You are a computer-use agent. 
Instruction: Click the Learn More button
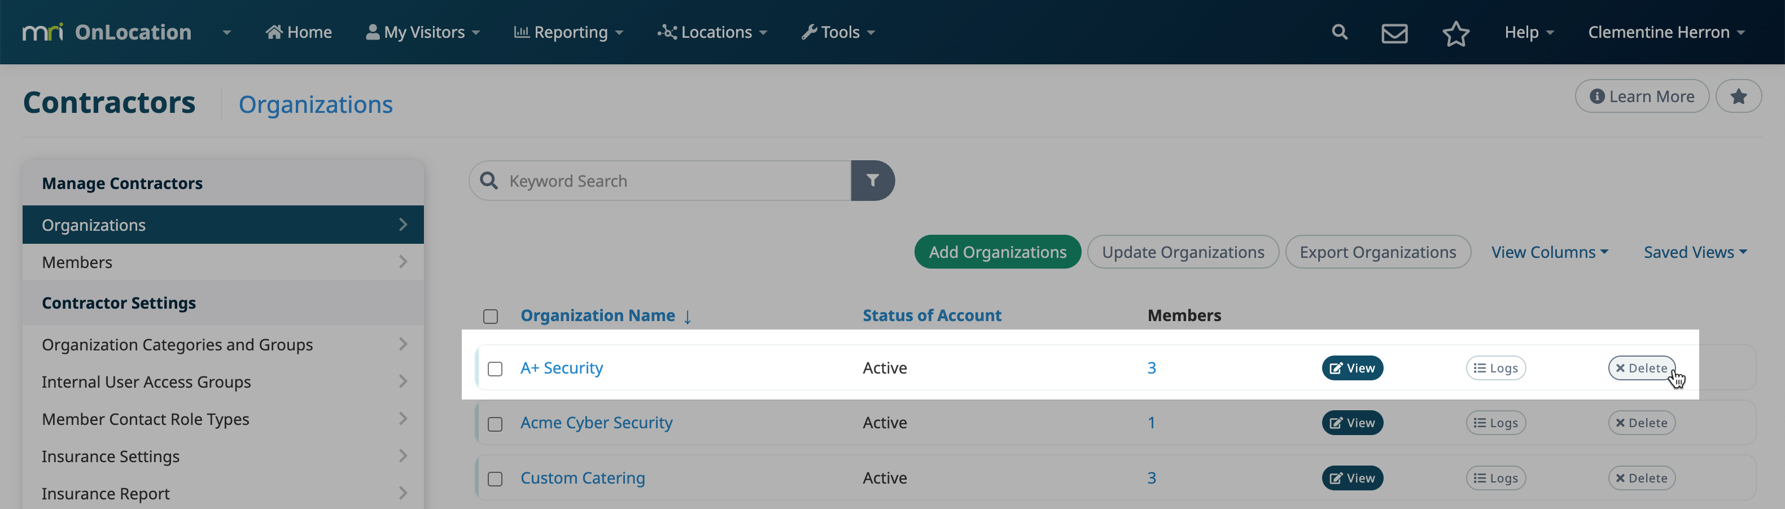pos(1642,96)
